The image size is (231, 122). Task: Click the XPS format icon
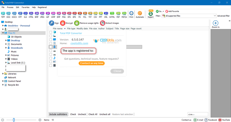pos(69,13)
